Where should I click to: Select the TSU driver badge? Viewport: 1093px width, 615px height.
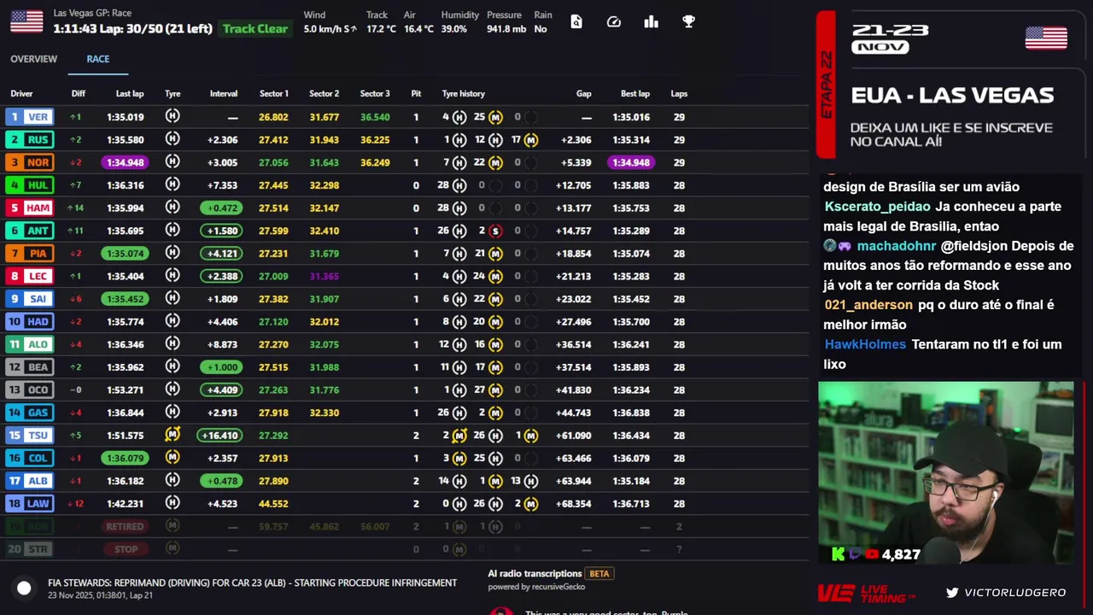click(x=29, y=436)
